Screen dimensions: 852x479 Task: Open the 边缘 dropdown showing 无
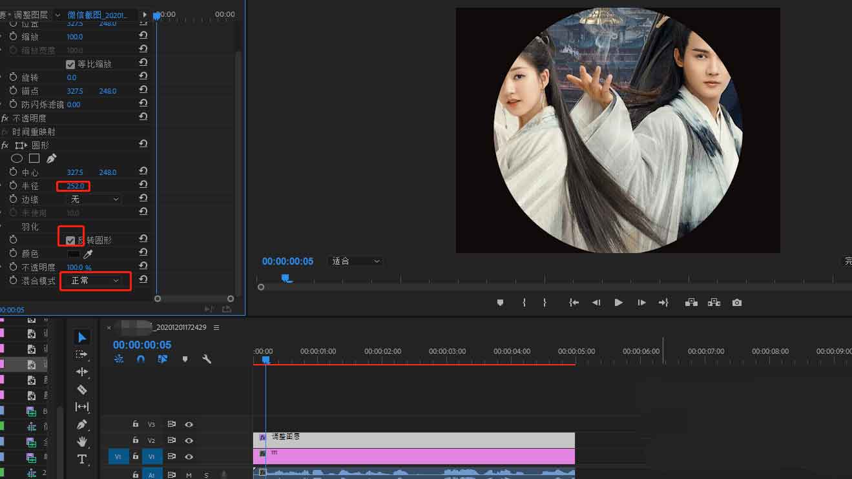(94, 199)
